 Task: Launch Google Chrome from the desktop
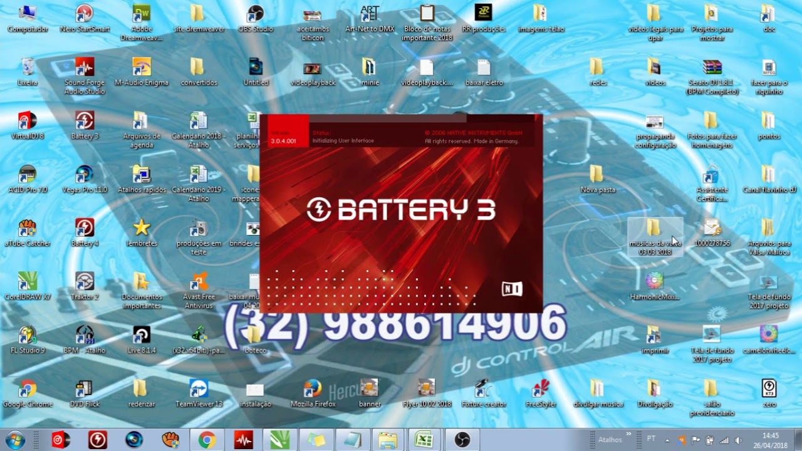[28, 393]
